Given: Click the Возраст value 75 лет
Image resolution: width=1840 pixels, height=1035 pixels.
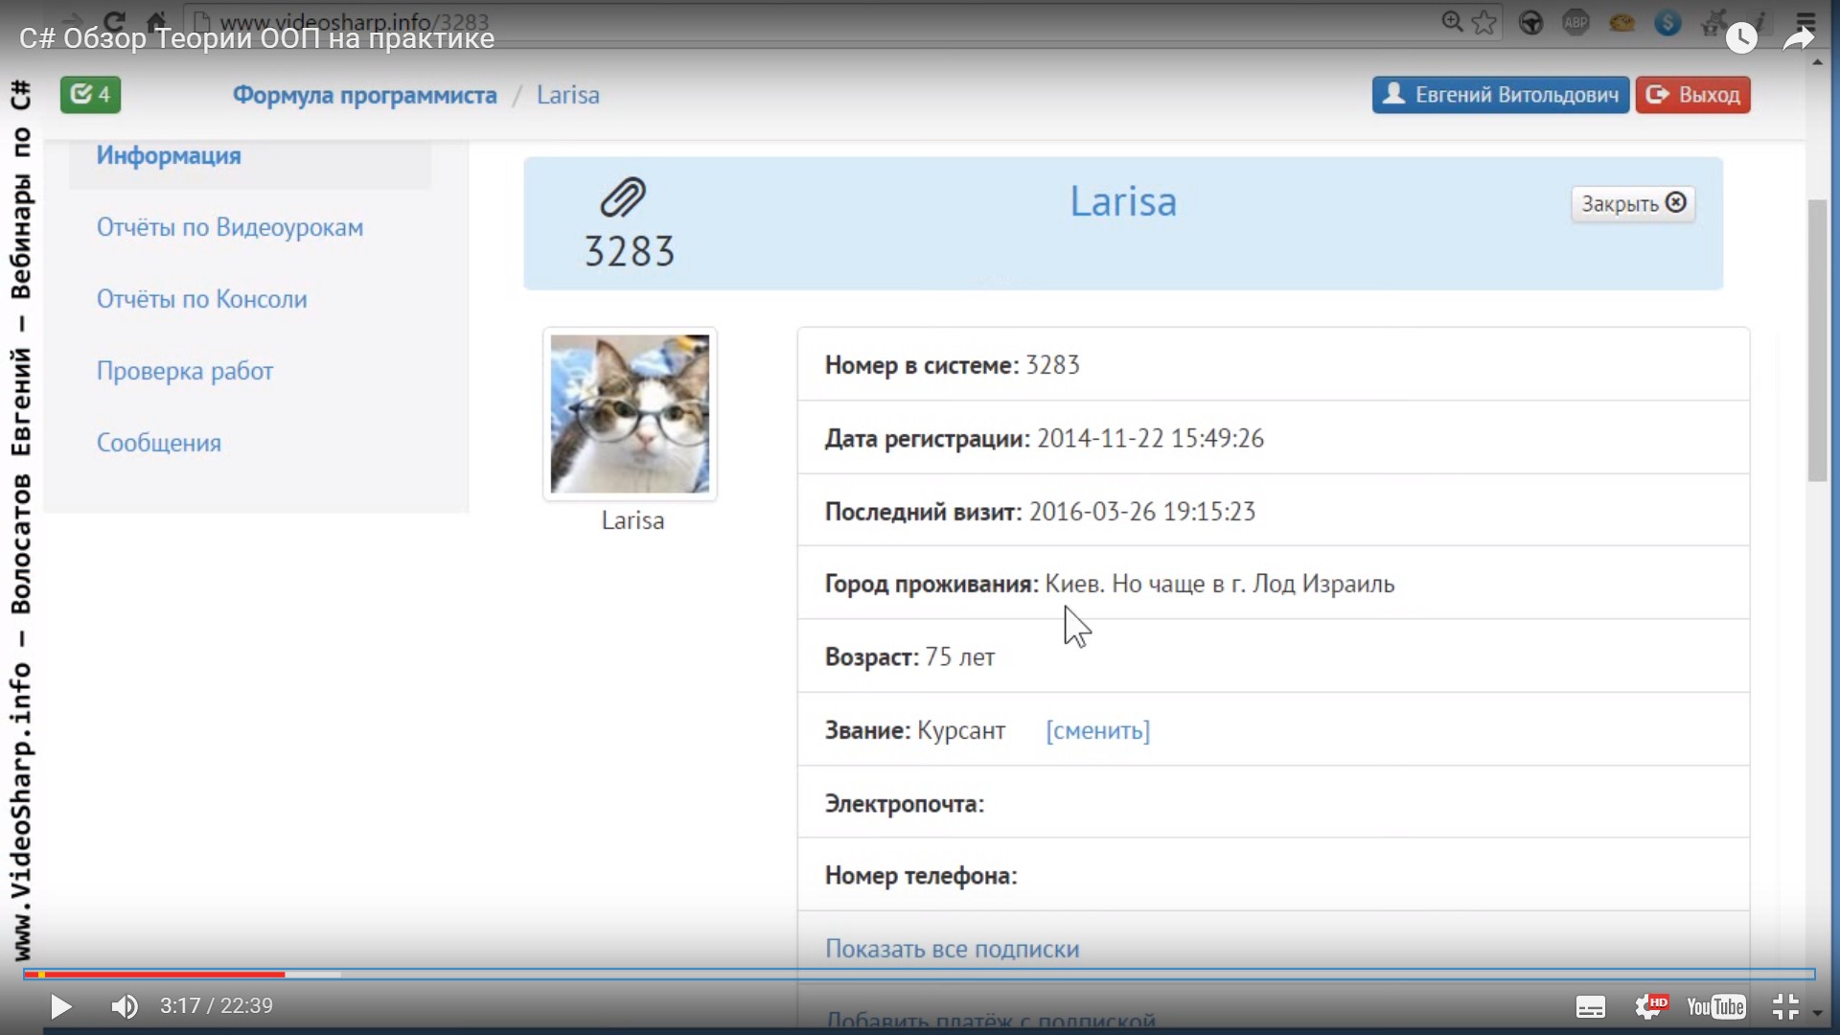Looking at the screenshot, I should (959, 657).
